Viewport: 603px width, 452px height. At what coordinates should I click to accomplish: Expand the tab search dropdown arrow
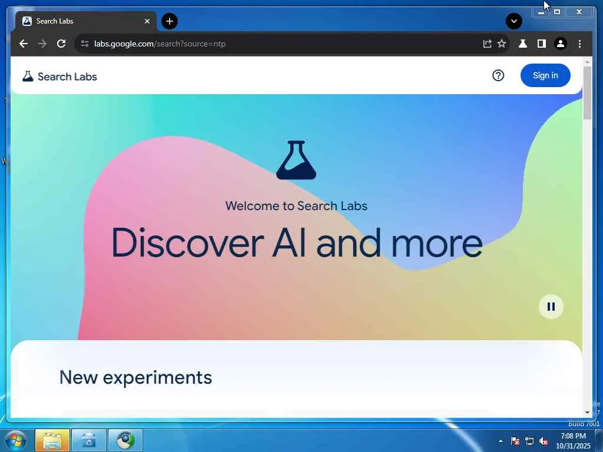(x=513, y=21)
